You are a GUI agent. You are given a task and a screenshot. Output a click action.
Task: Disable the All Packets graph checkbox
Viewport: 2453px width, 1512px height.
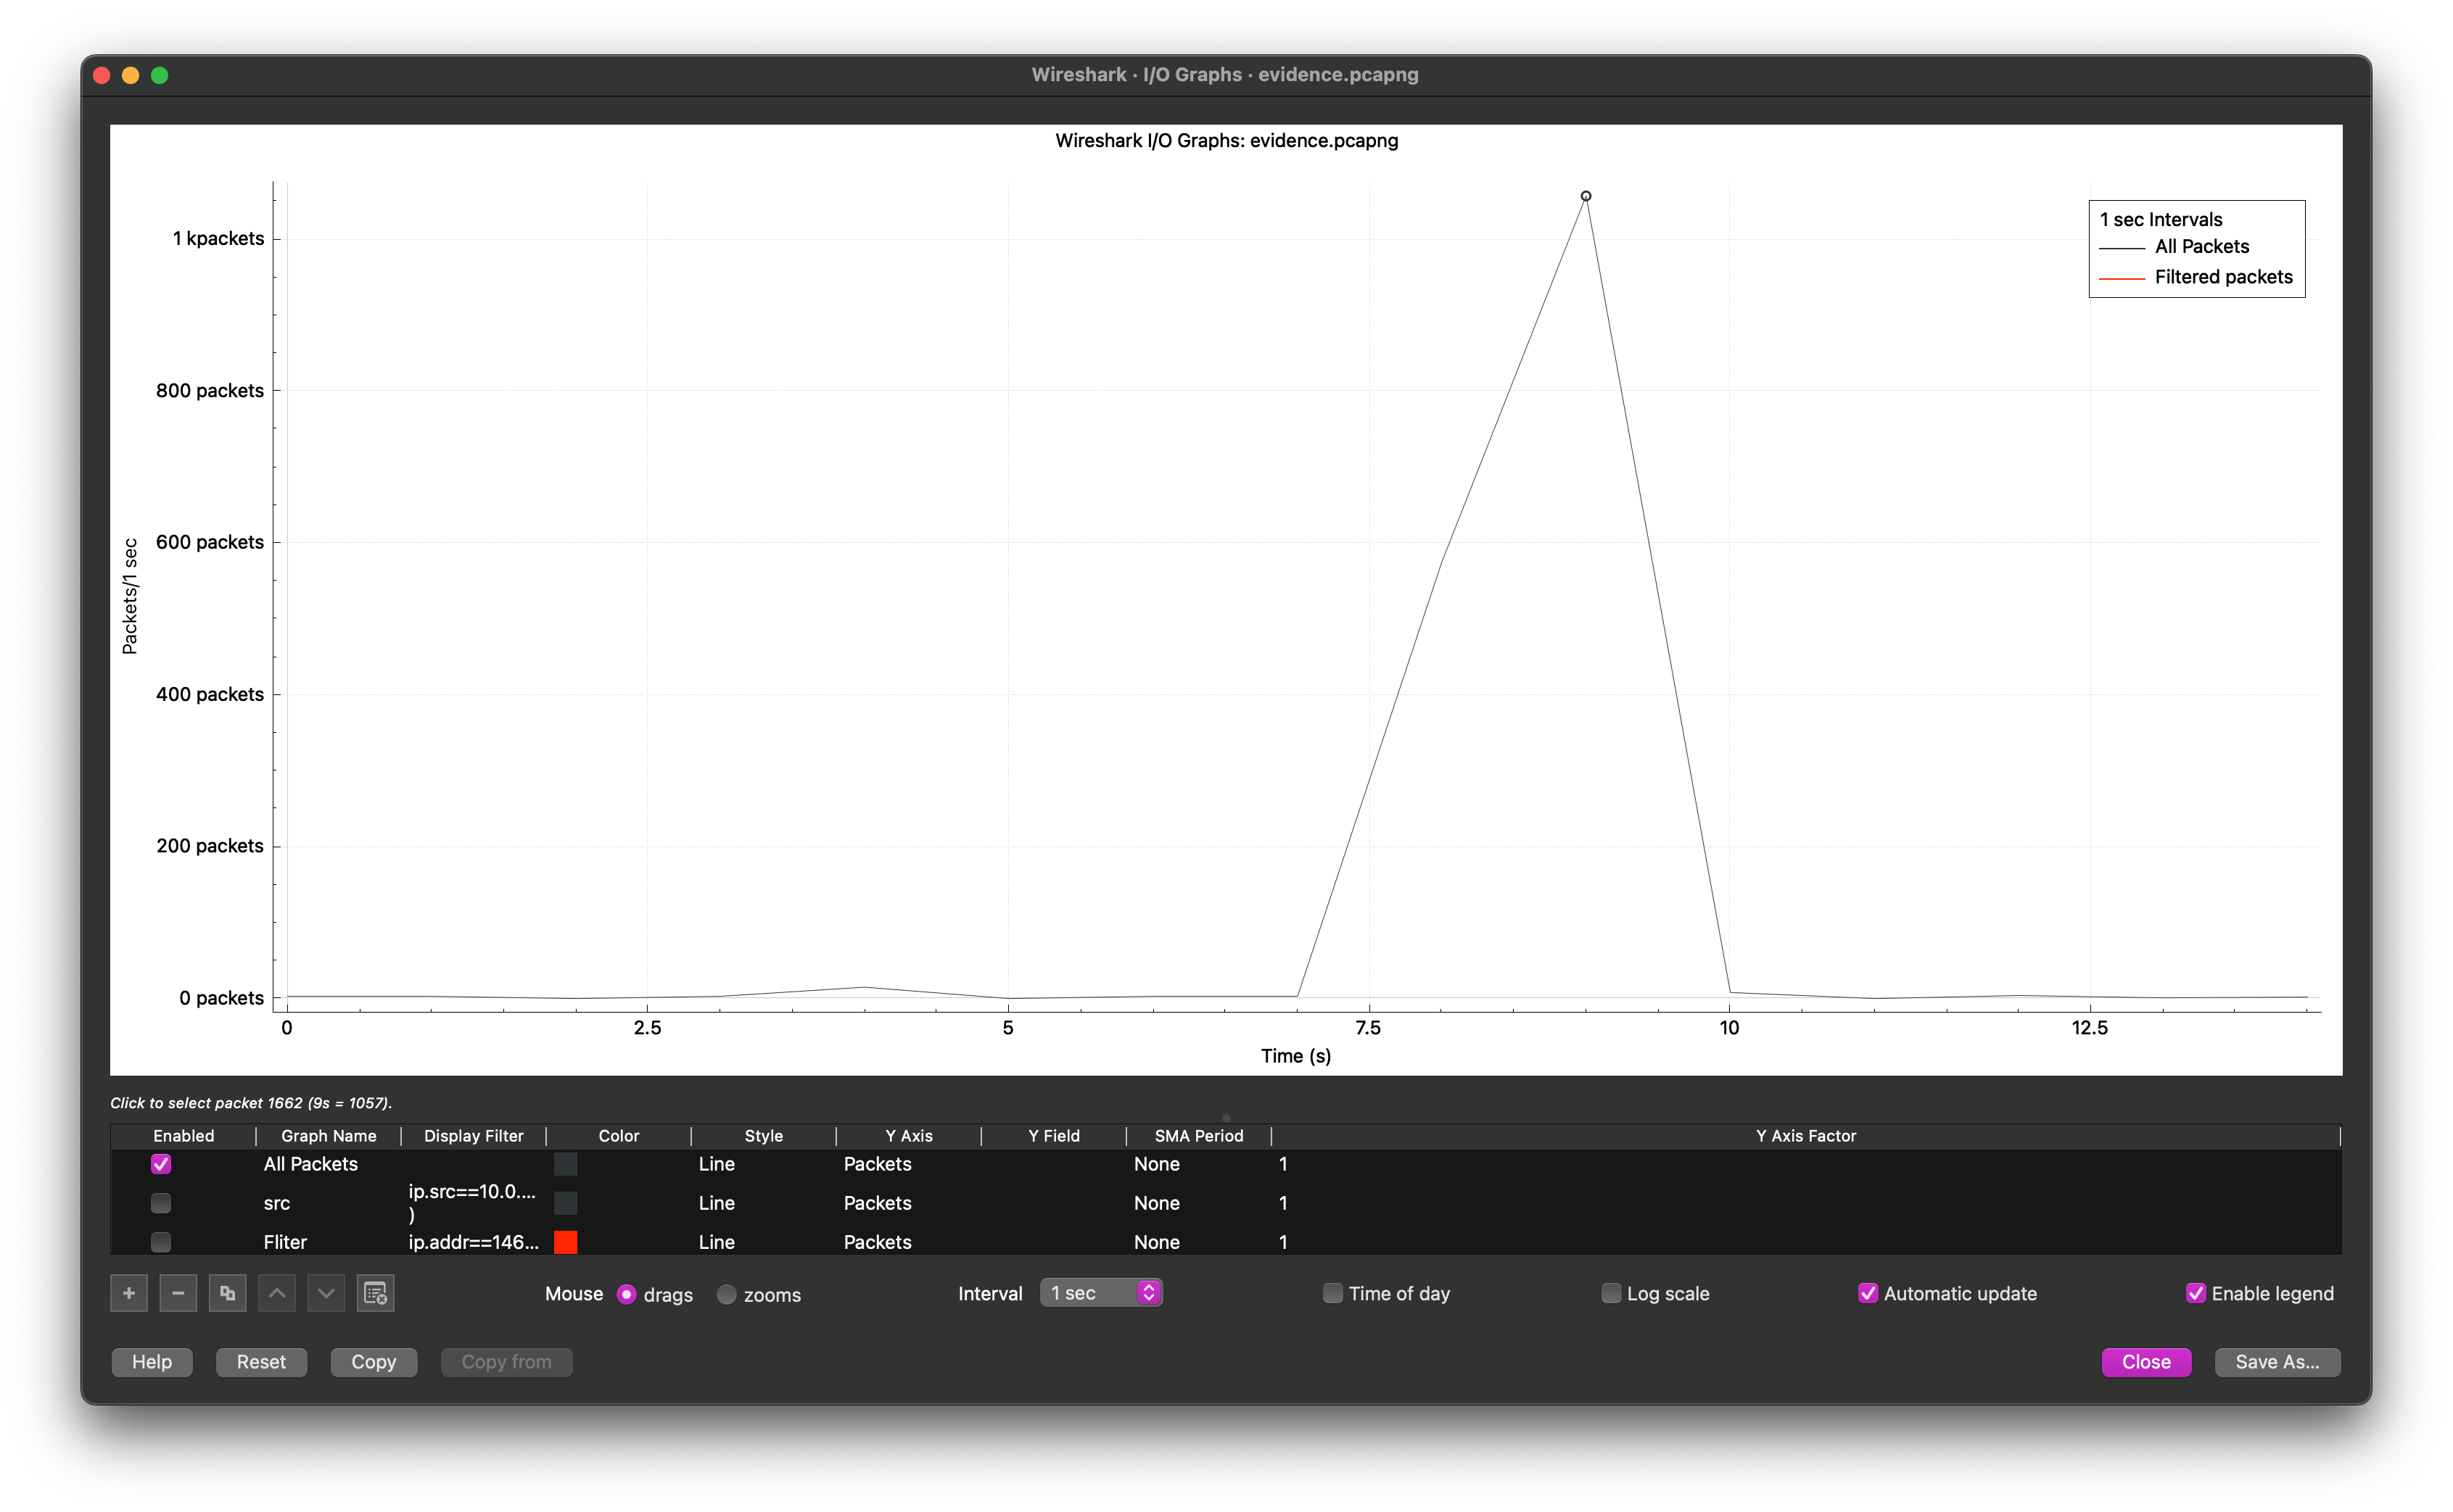(x=161, y=1164)
